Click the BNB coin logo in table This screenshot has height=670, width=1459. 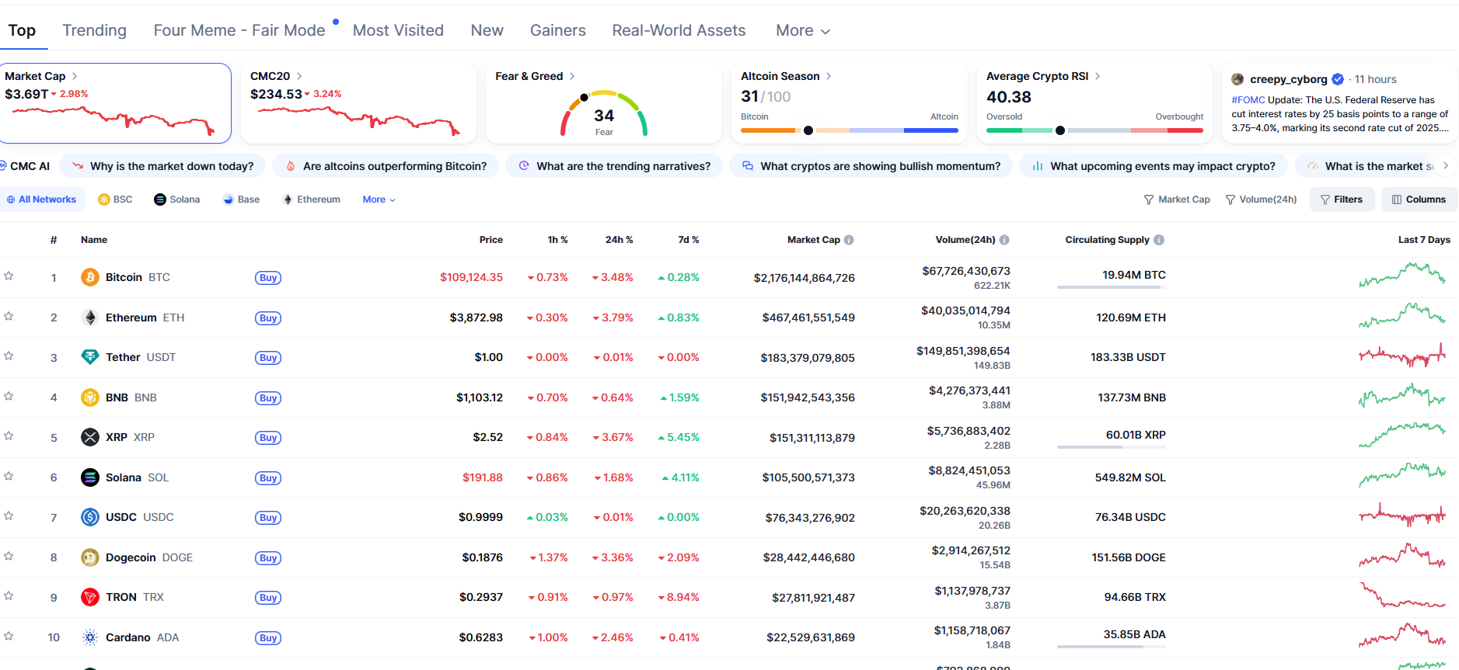90,397
